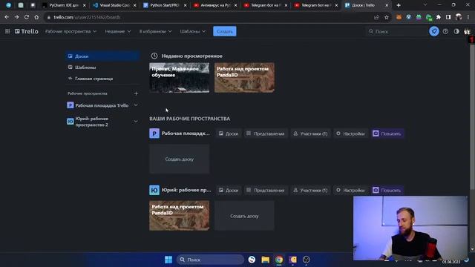This screenshot has height=267, width=475.
Task: Switch to Антивирус на Python YouTube tab
Action: coord(215,5)
